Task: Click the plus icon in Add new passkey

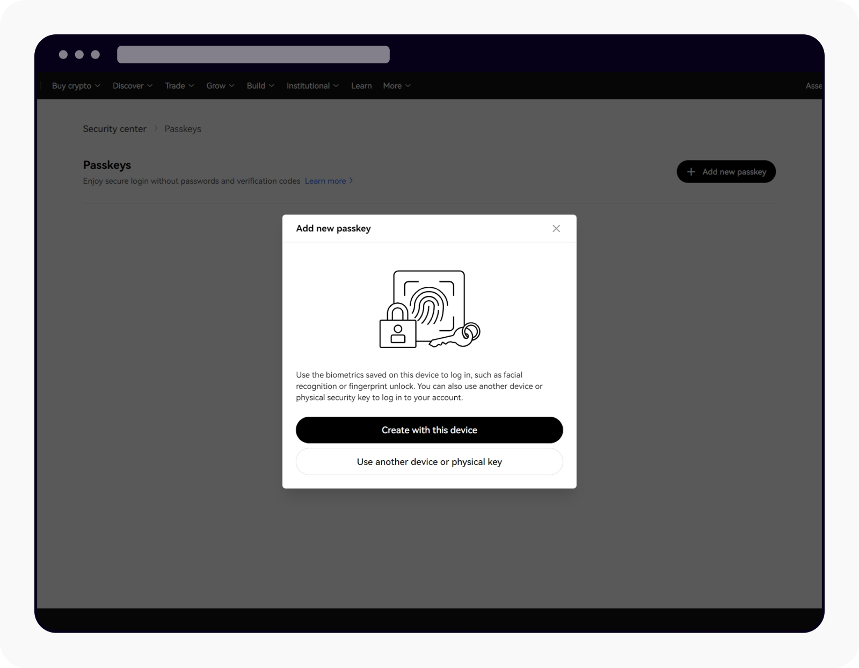Action: 691,172
